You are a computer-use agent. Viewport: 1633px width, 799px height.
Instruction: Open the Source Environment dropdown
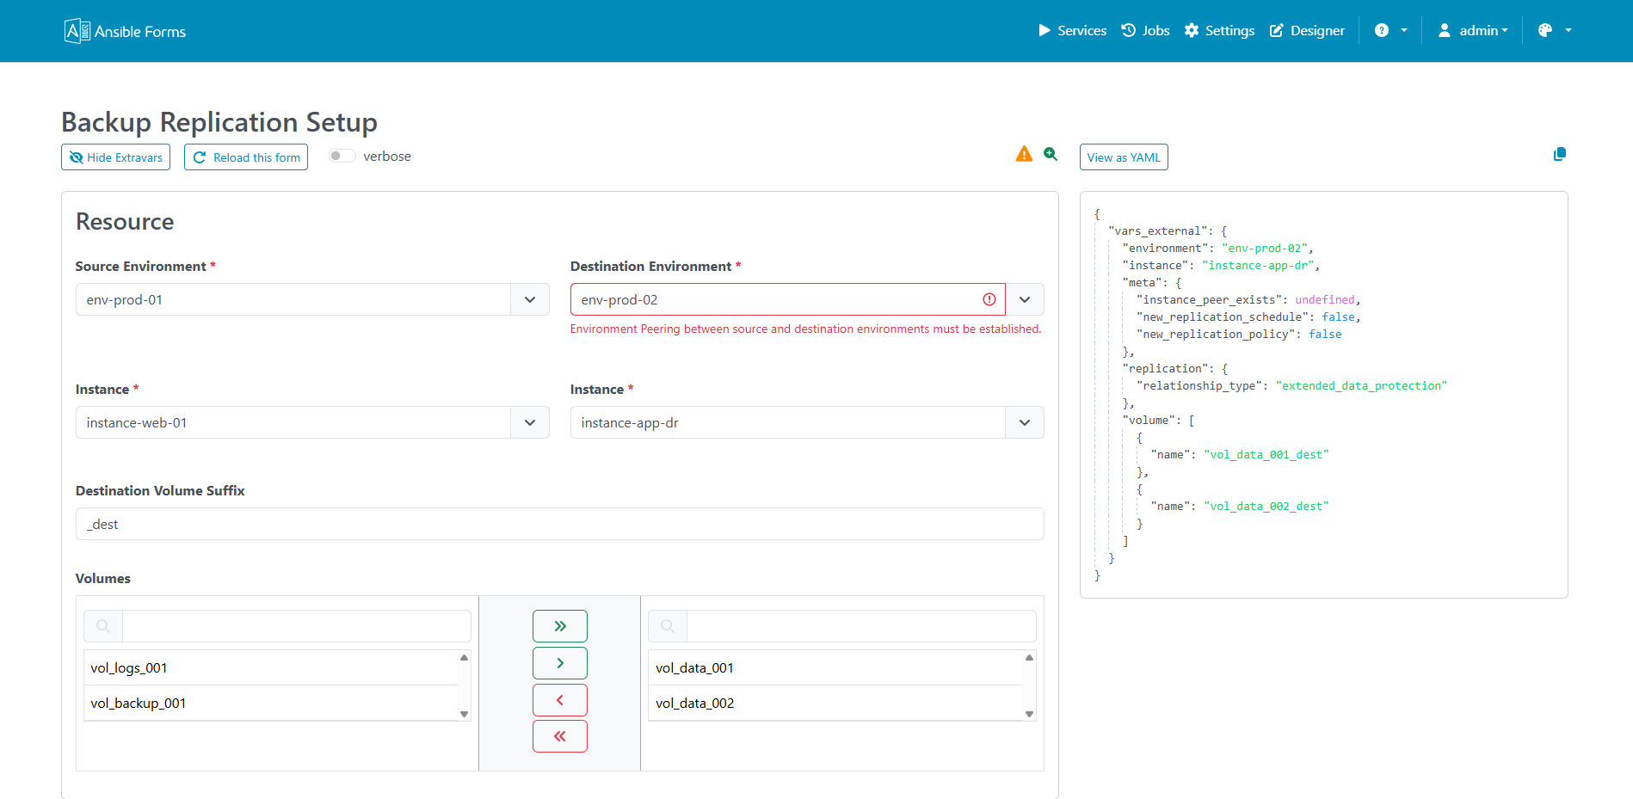(x=529, y=299)
